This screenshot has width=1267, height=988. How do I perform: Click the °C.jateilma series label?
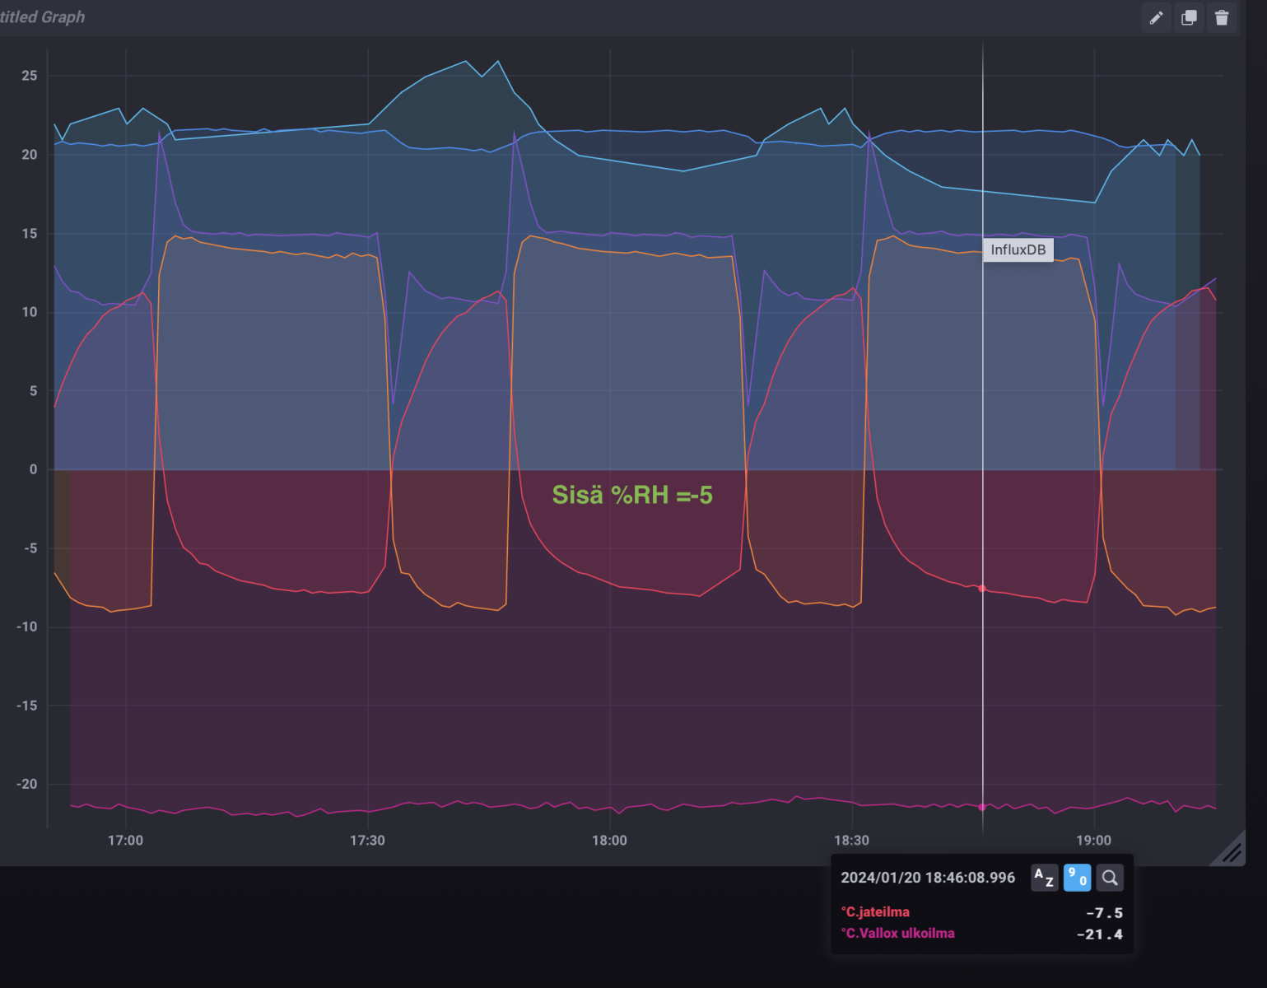(x=875, y=912)
